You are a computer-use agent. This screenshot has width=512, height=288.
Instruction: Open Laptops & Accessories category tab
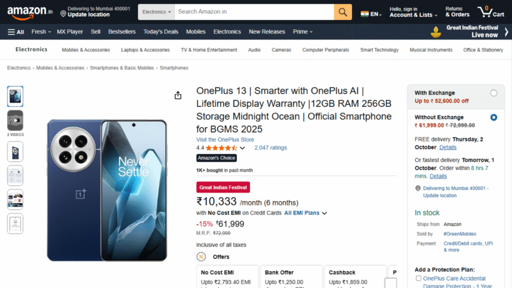[145, 50]
